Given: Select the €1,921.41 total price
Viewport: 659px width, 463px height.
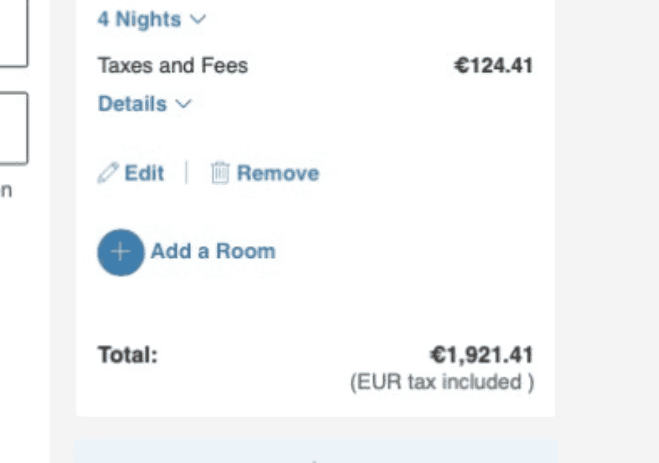Looking at the screenshot, I should coord(482,355).
